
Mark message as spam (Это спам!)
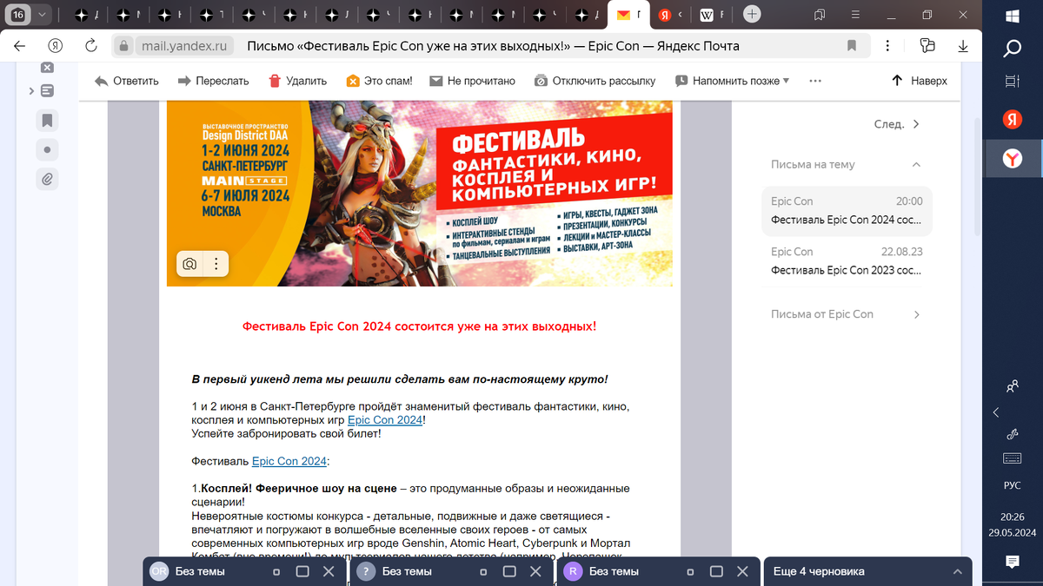379,81
